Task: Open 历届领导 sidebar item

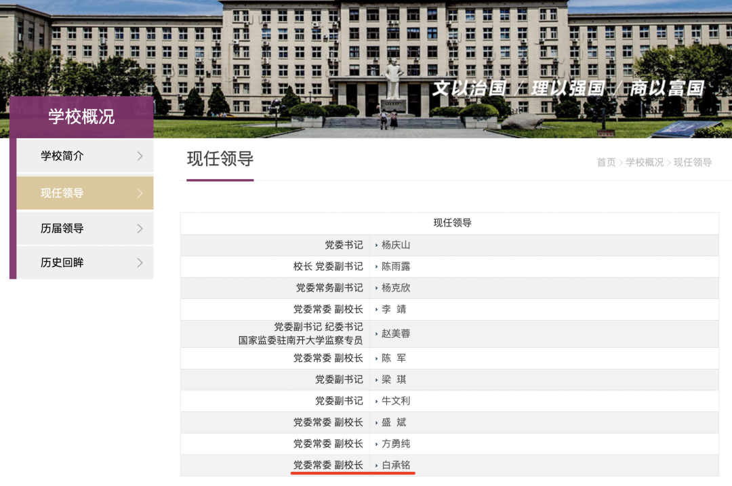Action: pyautogui.click(x=62, y=228)
